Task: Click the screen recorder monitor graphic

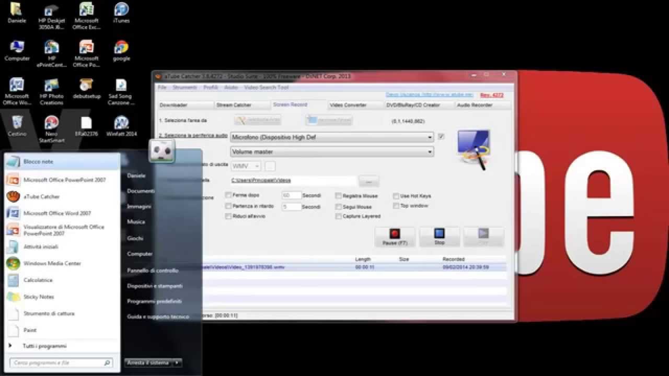Action: [475, 149]
